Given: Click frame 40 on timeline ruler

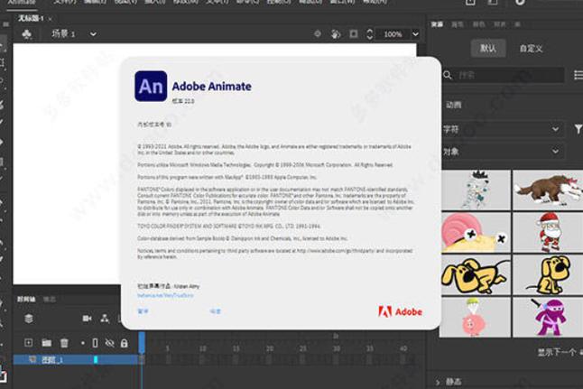Looking at the screenshot, I should [x=403, y=348].
